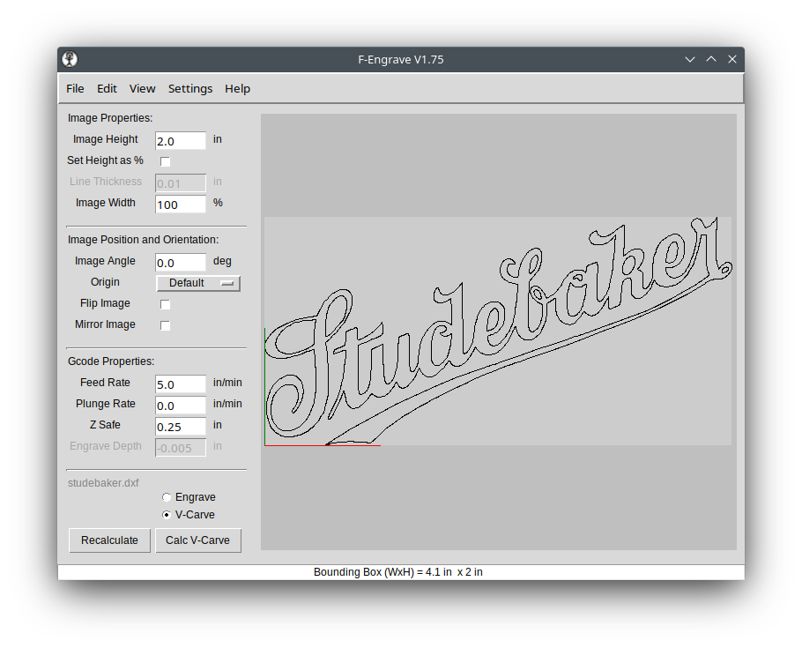Click the Image Position and Orientation heading

point(143,240)
